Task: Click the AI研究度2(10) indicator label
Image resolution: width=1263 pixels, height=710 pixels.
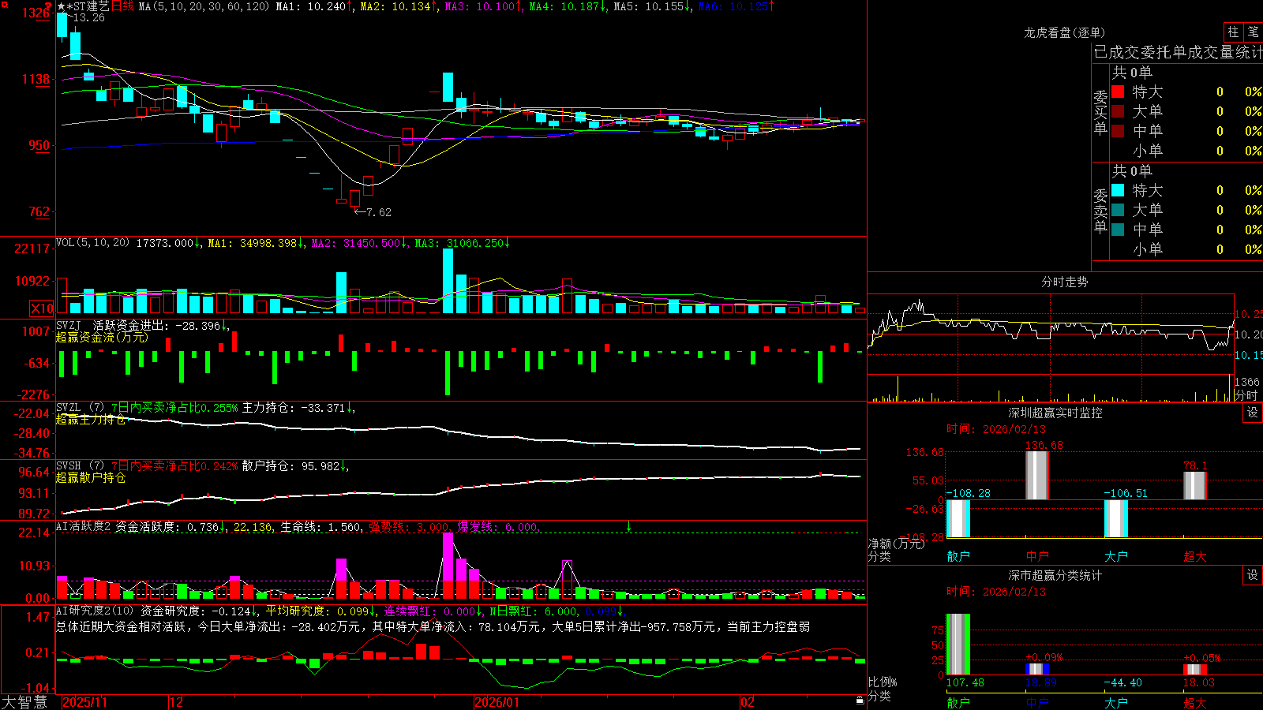Action: tap(95, 611)
